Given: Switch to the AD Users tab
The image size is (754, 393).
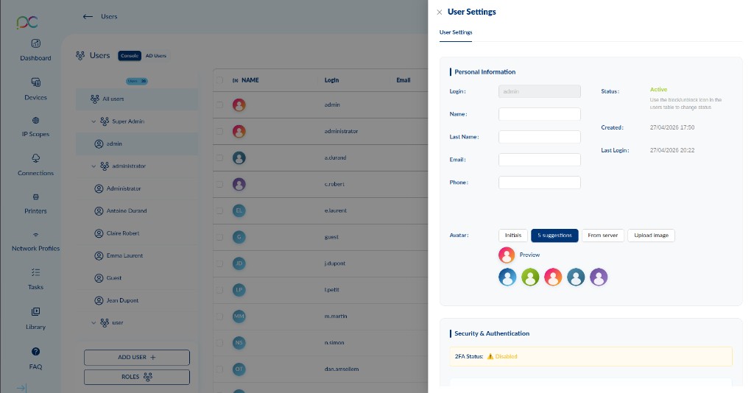Looking at the screenshot, I should [156, 56].
